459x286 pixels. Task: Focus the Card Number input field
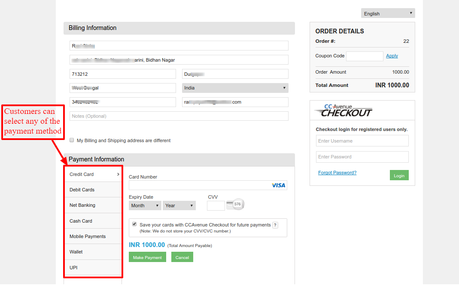208,185
